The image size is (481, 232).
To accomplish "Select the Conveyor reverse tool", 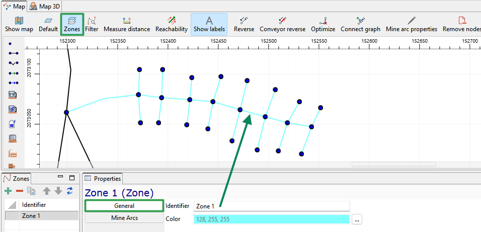I will (283, 25).
